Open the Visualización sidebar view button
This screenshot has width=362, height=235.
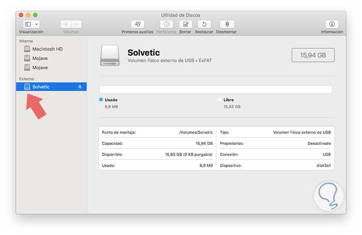[x=28, y=24]
